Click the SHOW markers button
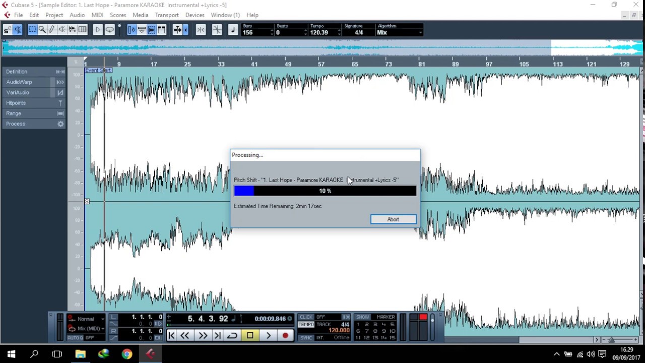 (362, 317)
